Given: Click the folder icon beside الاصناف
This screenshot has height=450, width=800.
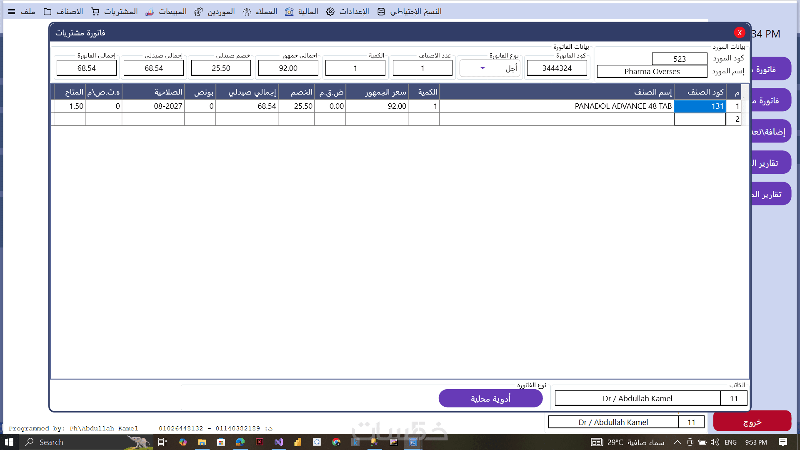Looking at the screenshot, I should (47, 12).
